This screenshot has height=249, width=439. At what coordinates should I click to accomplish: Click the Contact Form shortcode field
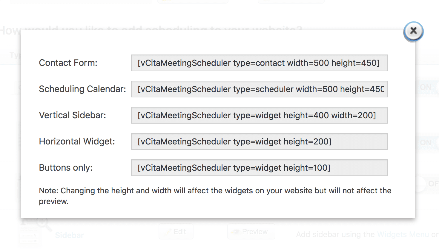259,63
